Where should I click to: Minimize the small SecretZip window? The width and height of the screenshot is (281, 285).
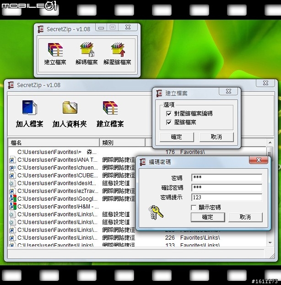[101, 27]
